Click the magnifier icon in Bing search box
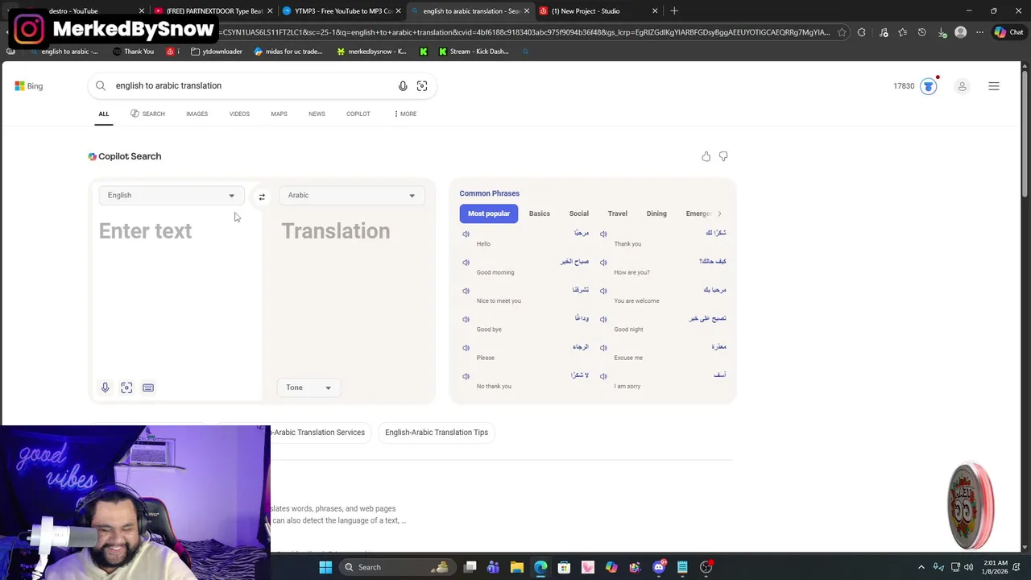This screenshot has width=1031, height=580. pos(101,85)
